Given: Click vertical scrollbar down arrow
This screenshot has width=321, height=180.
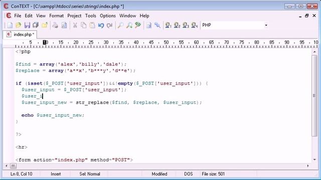Looking at the screenshot, I should point(314,159).
